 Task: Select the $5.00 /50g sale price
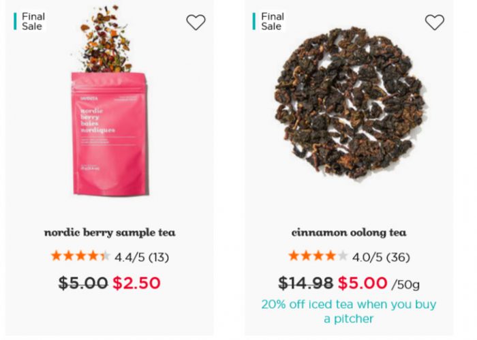[x=379, y=283]
